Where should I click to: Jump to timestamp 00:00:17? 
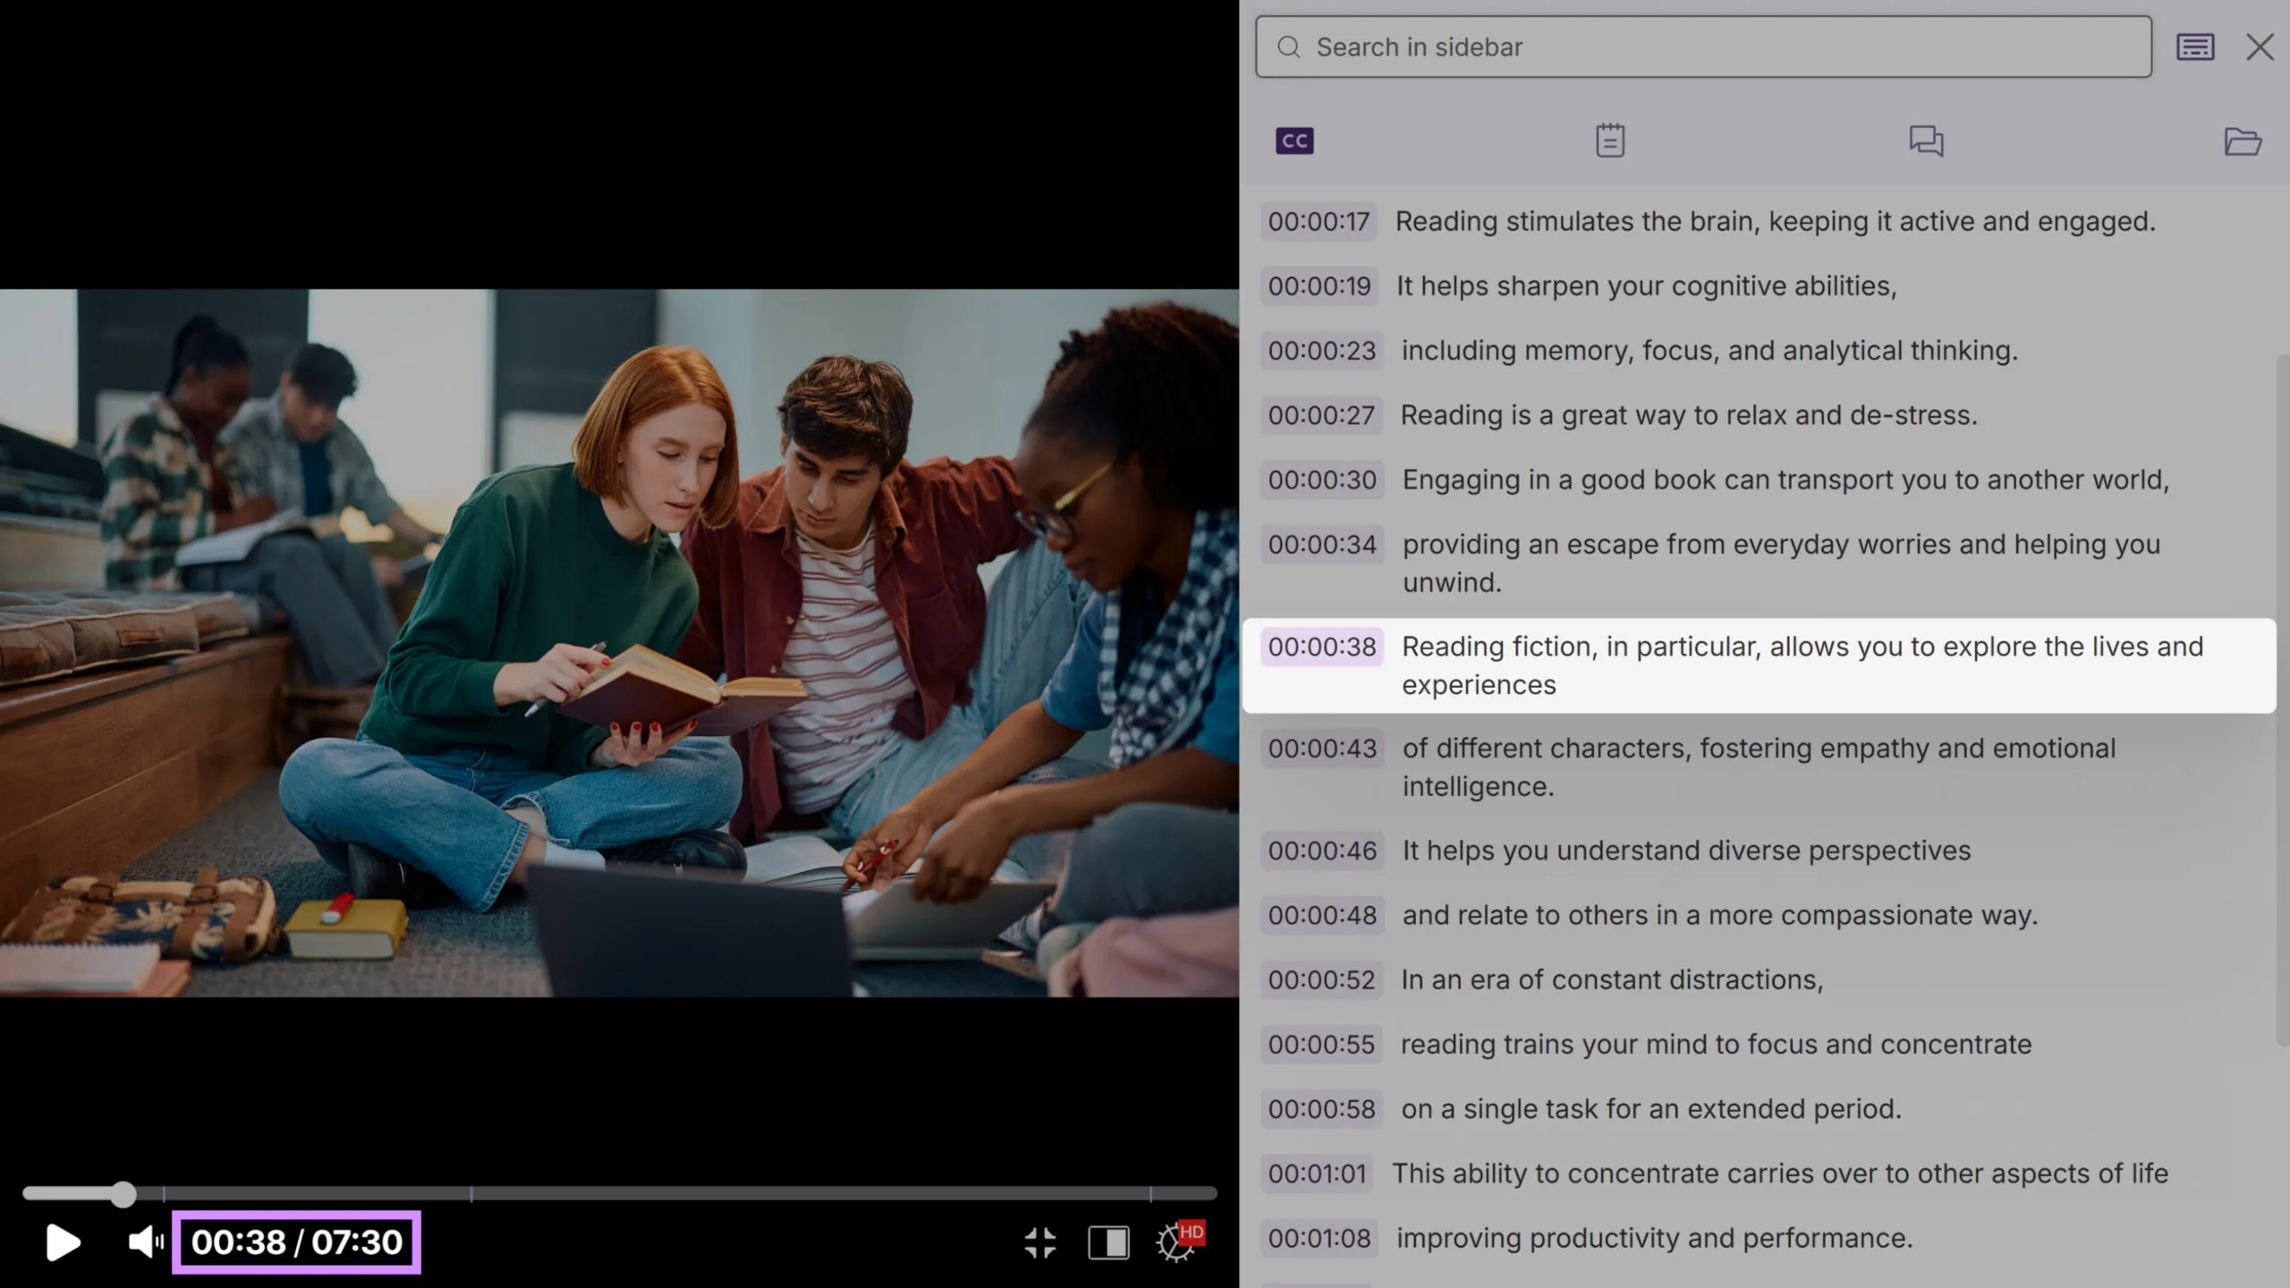coord(1319,221)
